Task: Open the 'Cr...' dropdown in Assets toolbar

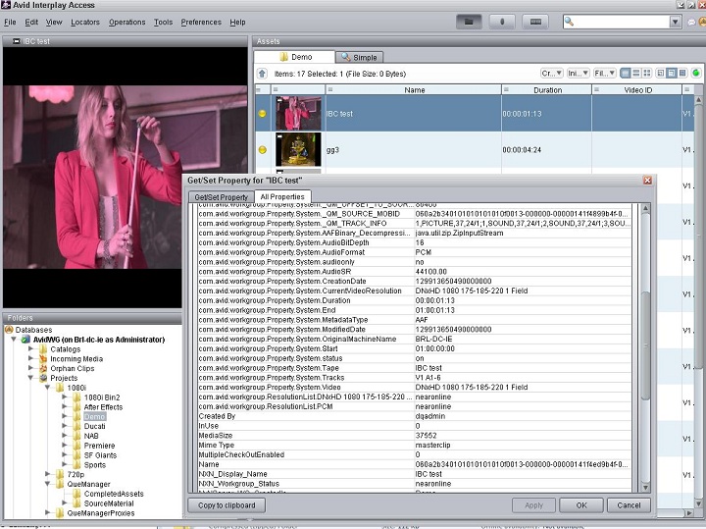Action: pyautogui.click(x=551, y=73)
